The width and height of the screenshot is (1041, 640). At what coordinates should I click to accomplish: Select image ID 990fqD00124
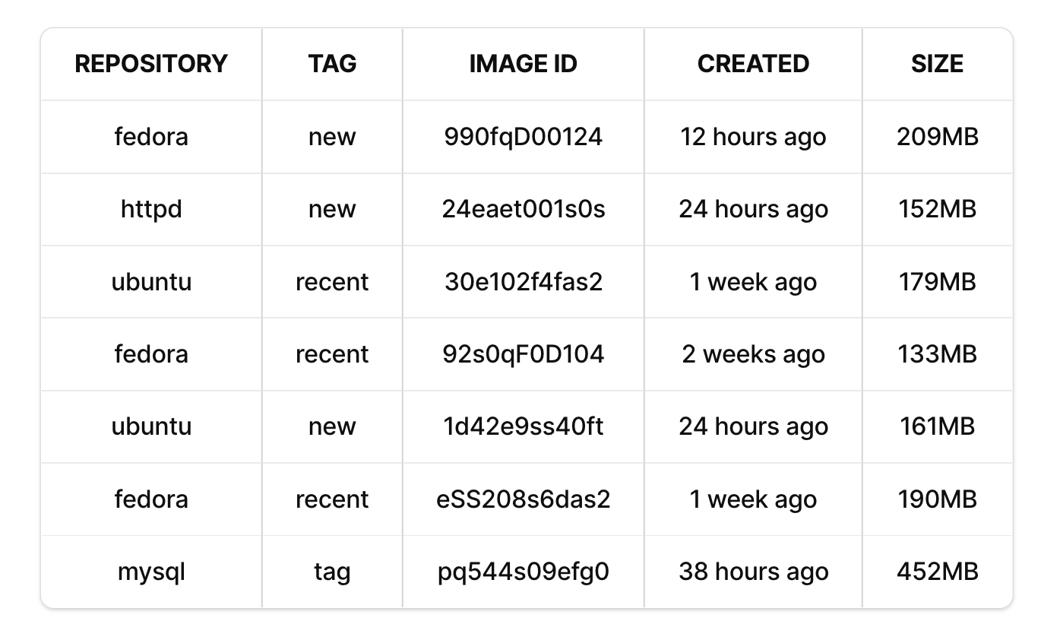[523, 137]
